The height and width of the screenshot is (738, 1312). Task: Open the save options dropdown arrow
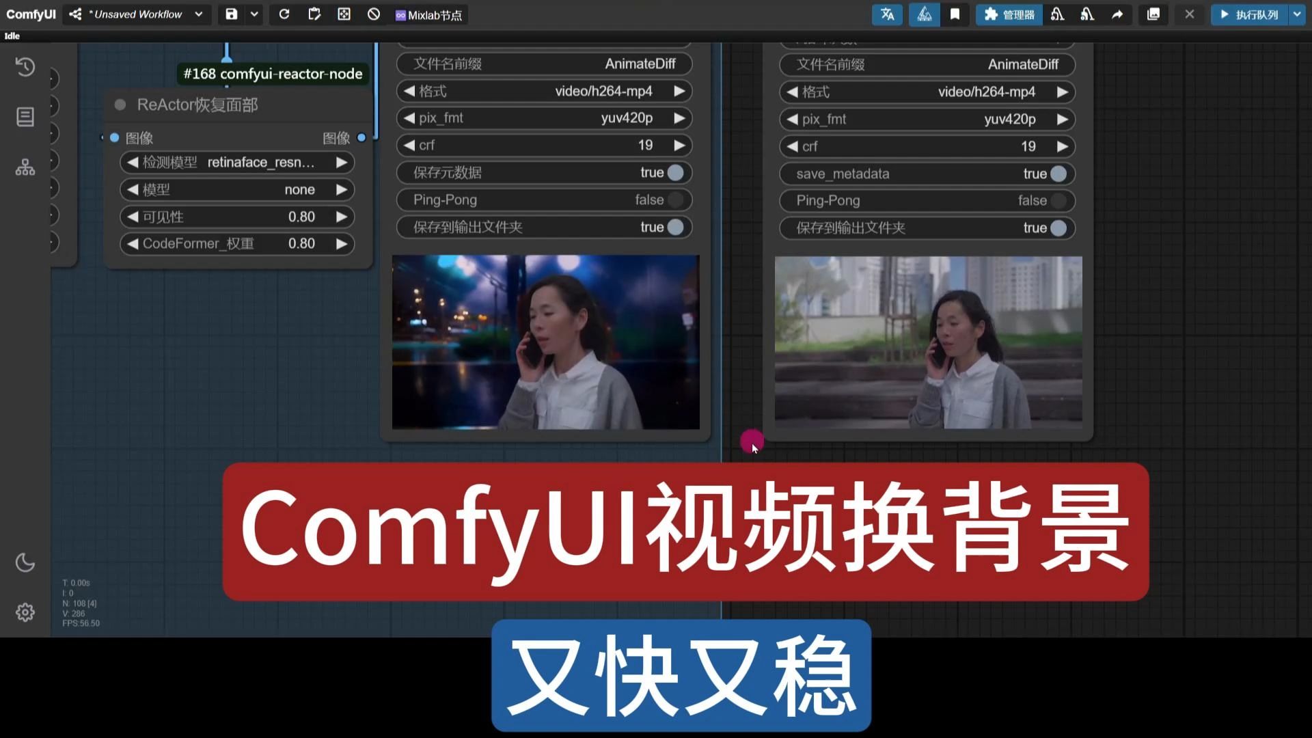(254, 14)
